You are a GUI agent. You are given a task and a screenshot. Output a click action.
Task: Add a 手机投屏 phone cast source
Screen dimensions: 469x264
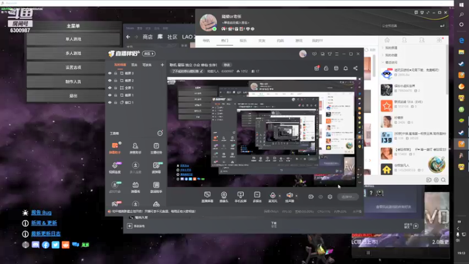[x=240, y=197]
